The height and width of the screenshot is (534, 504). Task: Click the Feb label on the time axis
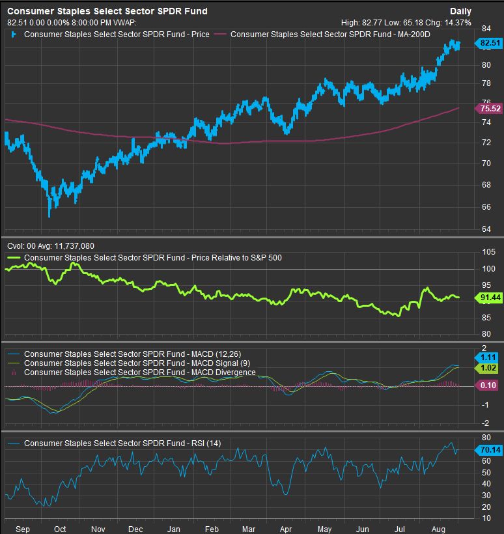coord(212,529)
